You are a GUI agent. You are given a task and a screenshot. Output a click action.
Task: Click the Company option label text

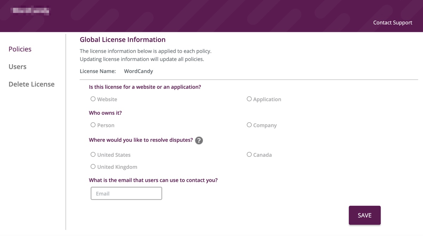[x=265, y=125]
